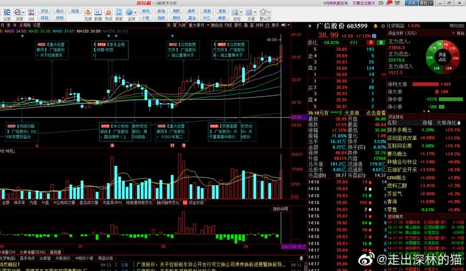Click the 竞价 toolbar button

point(60,11)
